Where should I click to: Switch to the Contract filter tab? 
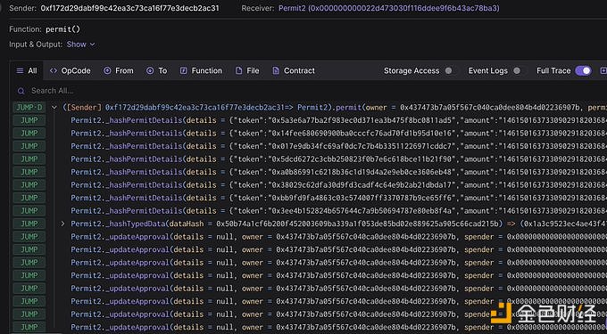coord(294,70)
